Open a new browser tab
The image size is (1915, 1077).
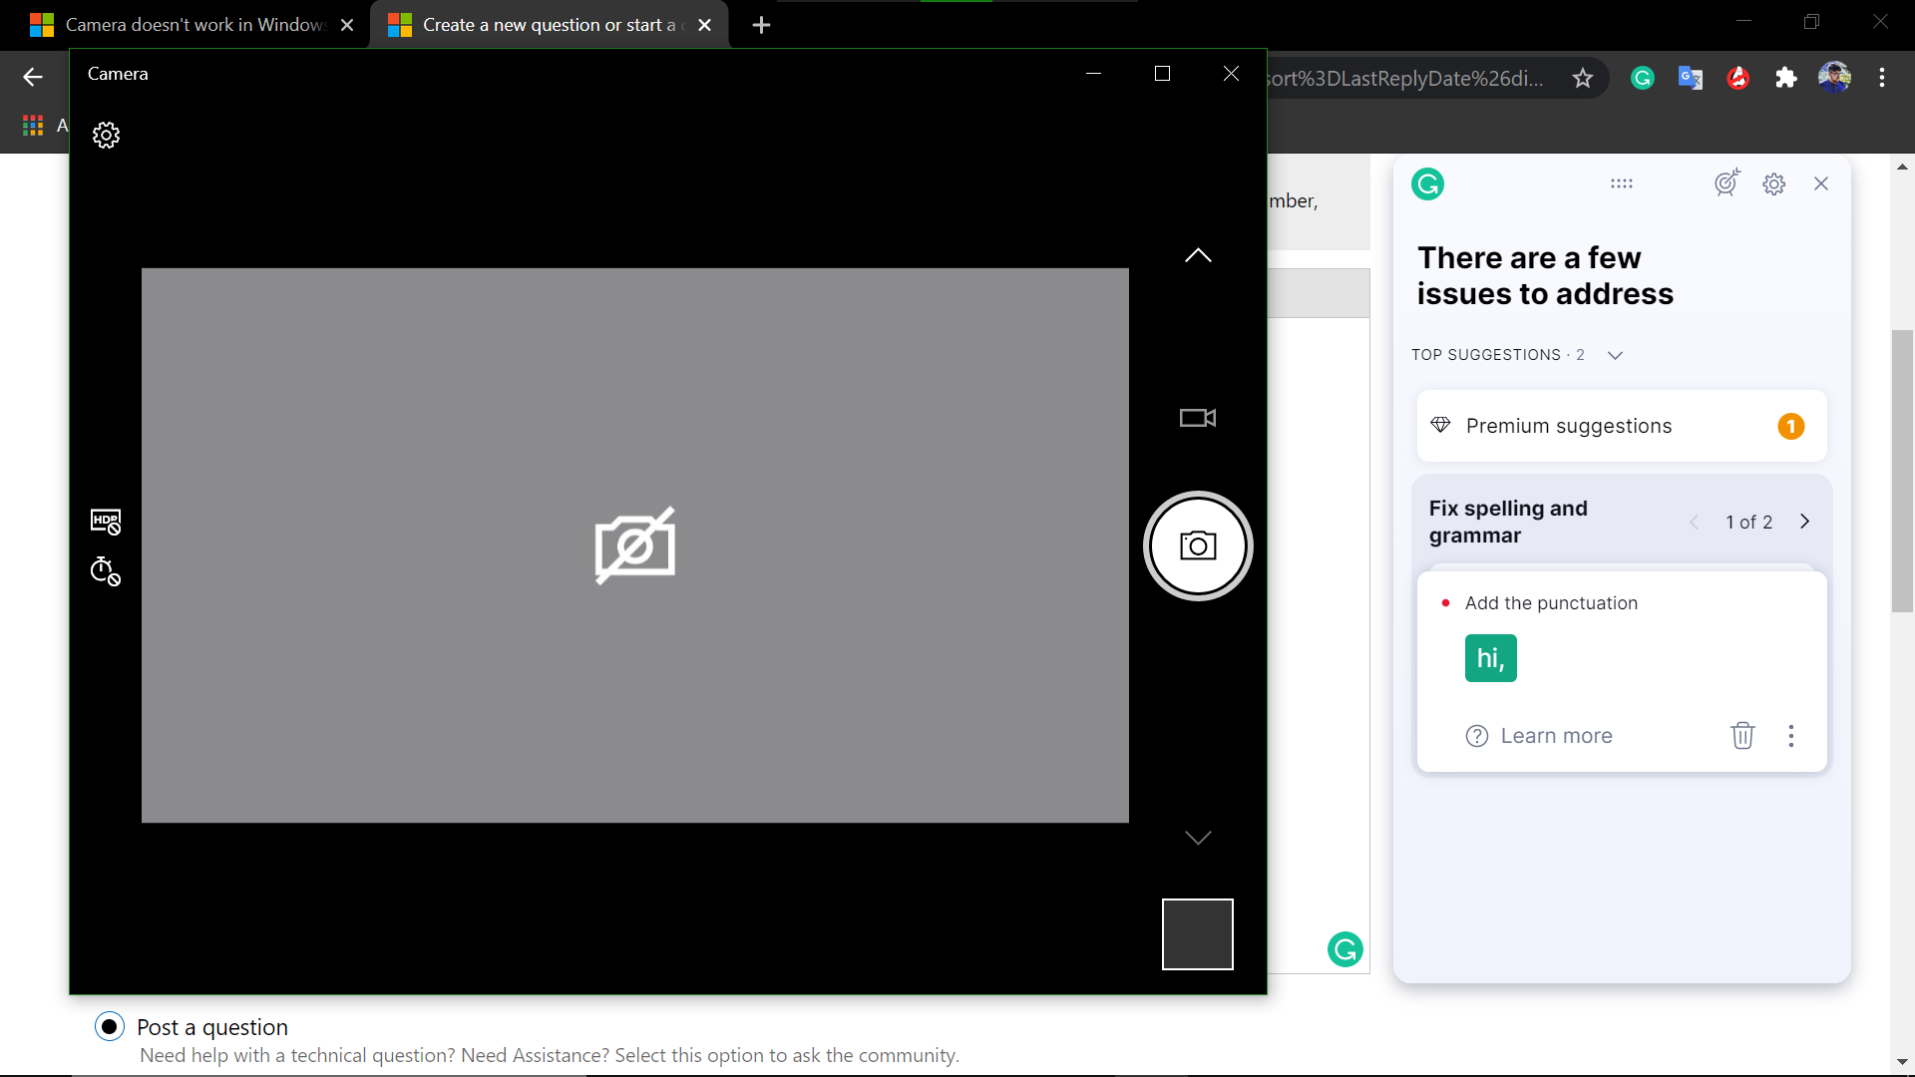pos(761,25)
